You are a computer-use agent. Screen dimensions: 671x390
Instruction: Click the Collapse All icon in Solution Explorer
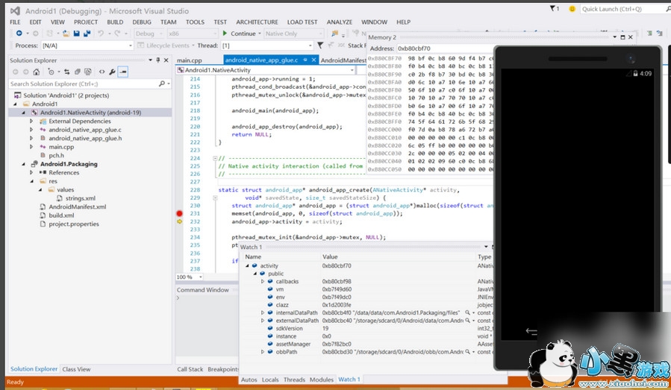point(78,72)
